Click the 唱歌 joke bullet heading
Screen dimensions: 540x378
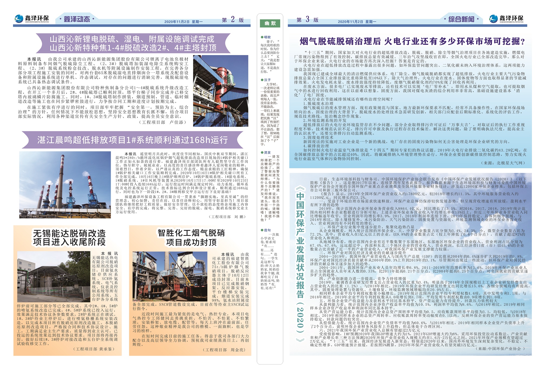[267, 37]
